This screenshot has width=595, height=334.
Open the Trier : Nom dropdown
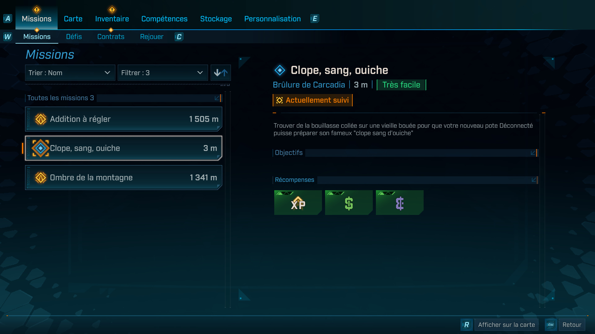point(70,73)
